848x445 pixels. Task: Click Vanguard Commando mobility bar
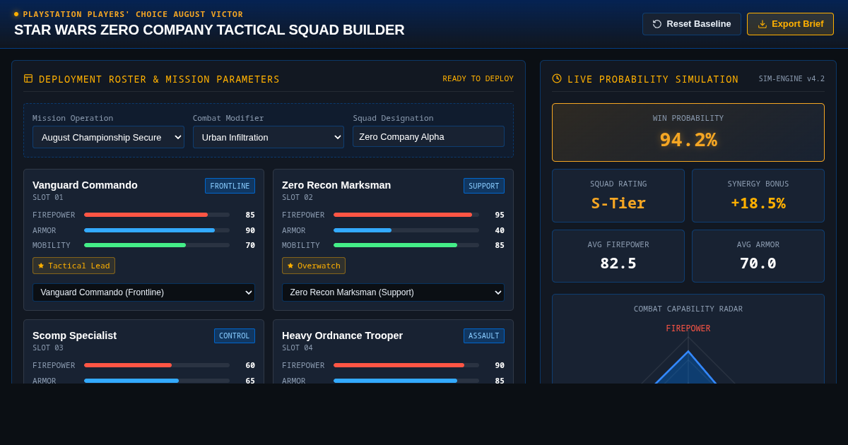[157, 245]
